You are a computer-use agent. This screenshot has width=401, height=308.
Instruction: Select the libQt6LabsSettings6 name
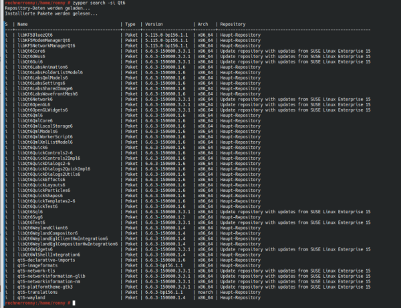41,84
